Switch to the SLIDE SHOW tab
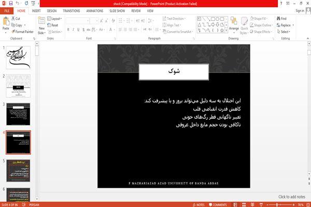This screenshot has height=207, width=311. (x=117, y=11)
